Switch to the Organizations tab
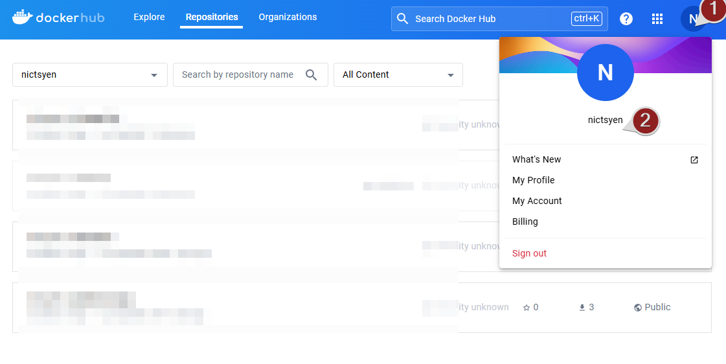The height and width of the screenshot is (364, 726). click(x=288, y=17)
